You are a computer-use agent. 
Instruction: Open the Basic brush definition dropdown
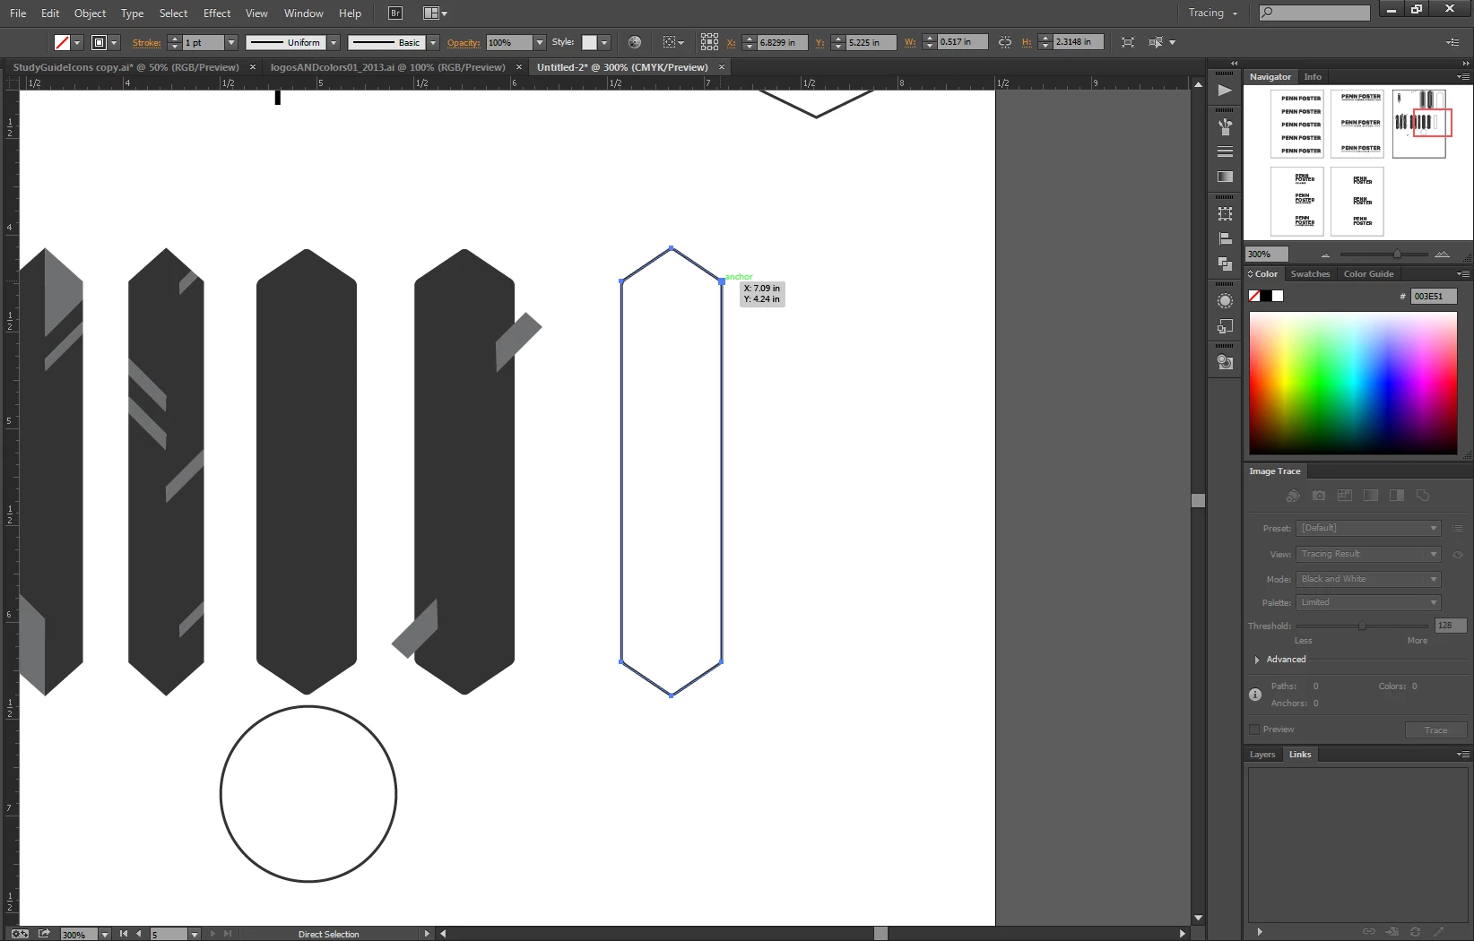pos(433,42)
